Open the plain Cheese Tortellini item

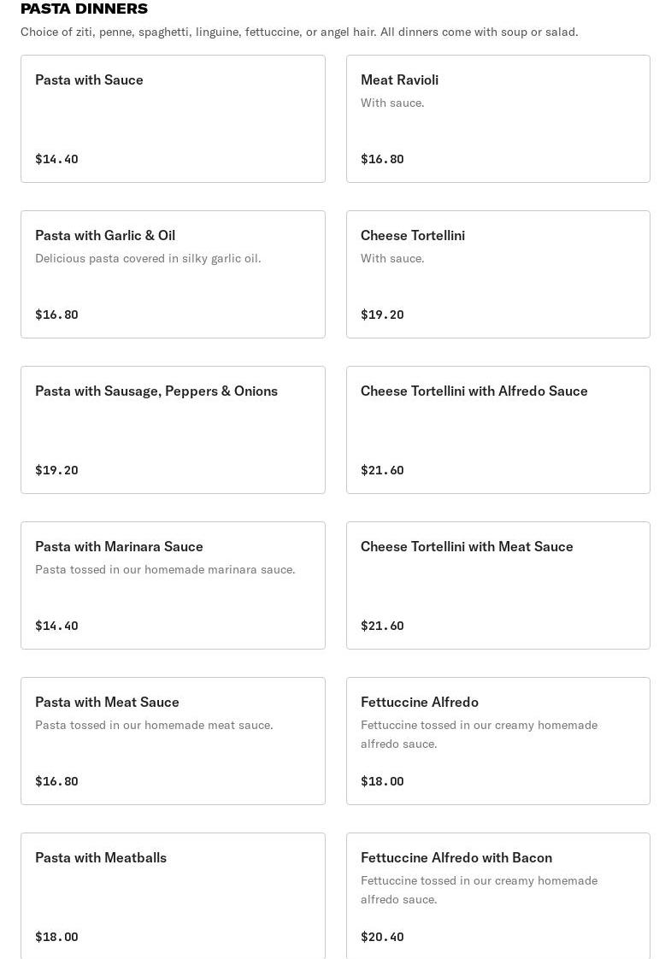pyautogui.click(x=497, y=274)
